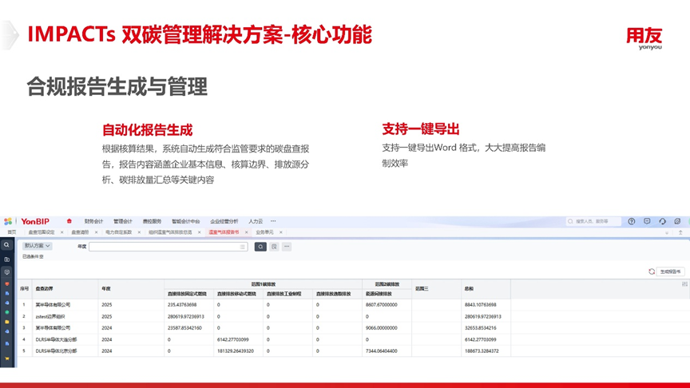Viewport: 690px width, 388px height.
Task: Open the 人力云 menu
Action: coord(256,221)
